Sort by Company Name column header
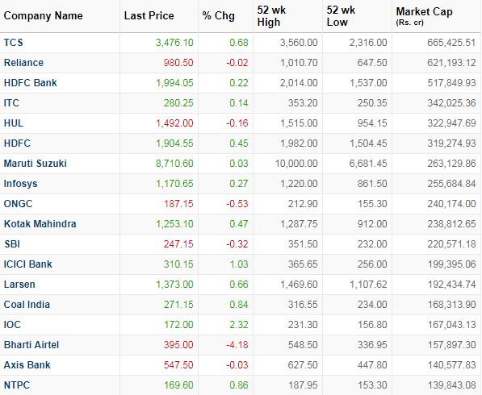482x395 pixels. click(x=43, y=15)
